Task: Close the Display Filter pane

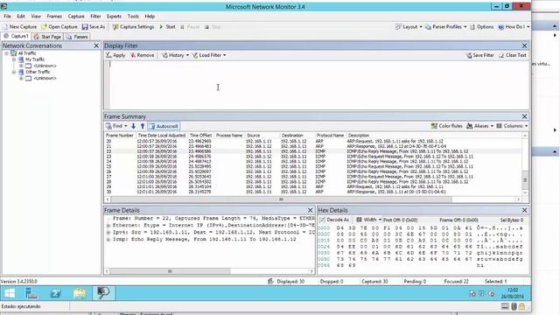Action: click(525, 45)
